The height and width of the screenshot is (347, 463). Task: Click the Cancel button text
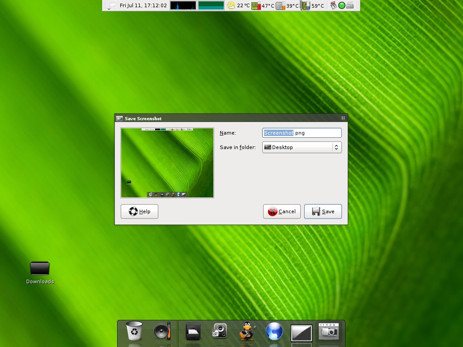pyautogui.click(x=287, y=211)
